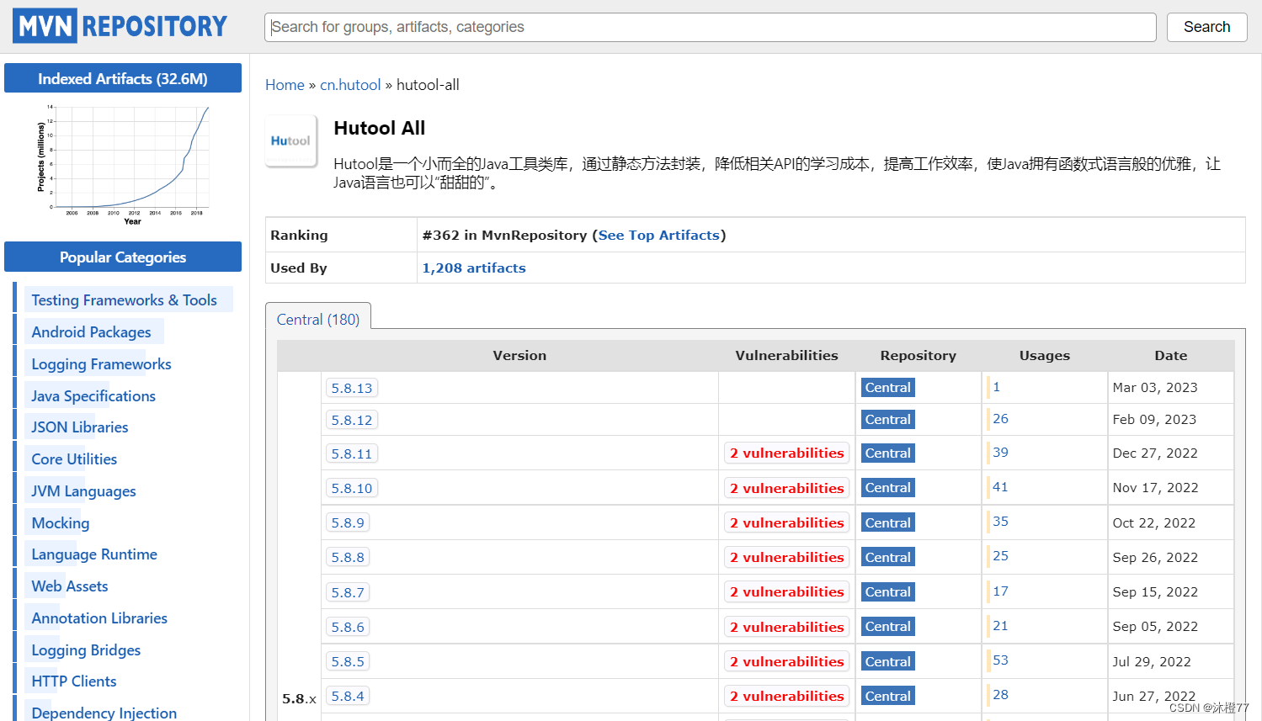Select the Central (180) tab
This screenshot has width=1262, height=721.
[x=318, y=320]
